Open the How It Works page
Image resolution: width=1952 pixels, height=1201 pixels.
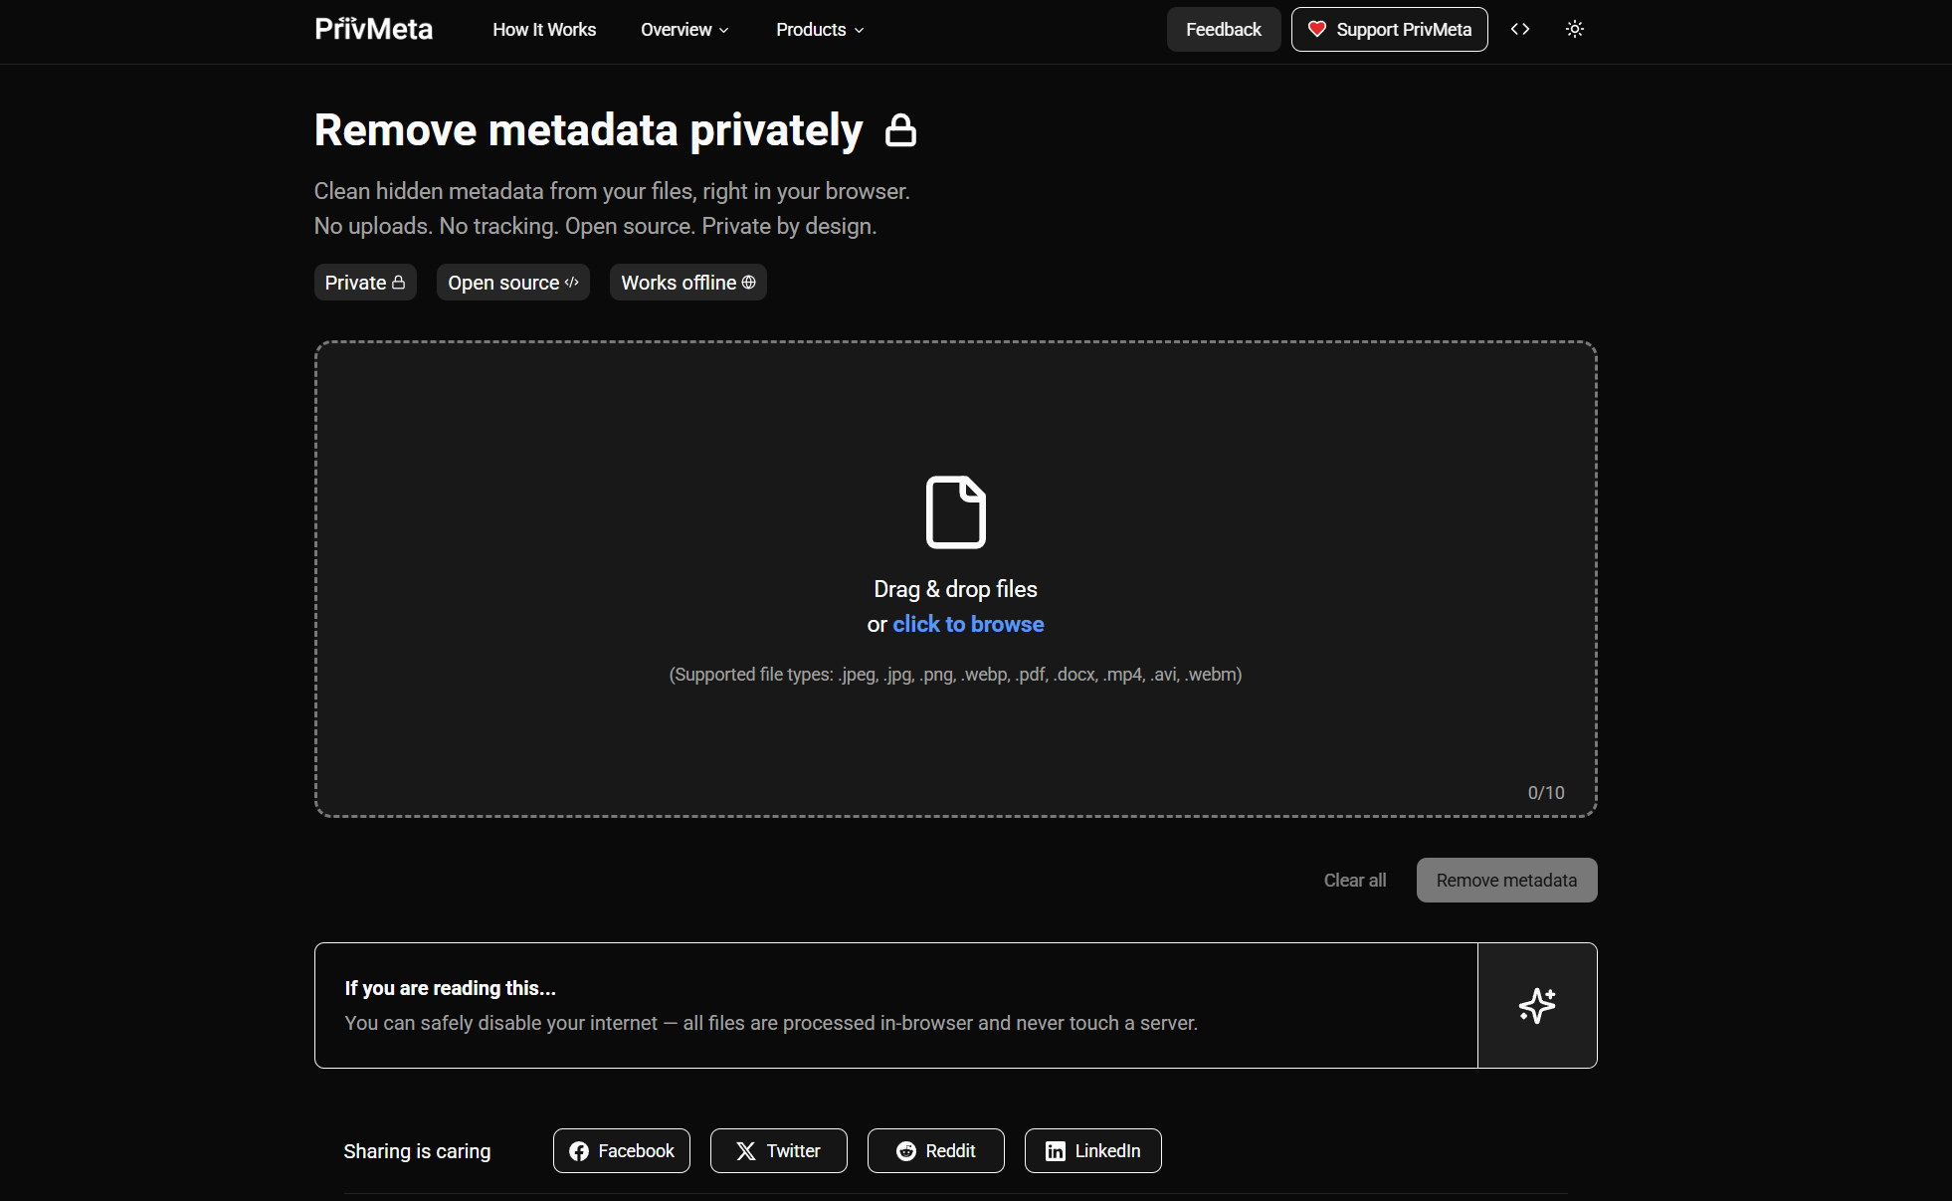pyautogui.click(x=544, y=29)
